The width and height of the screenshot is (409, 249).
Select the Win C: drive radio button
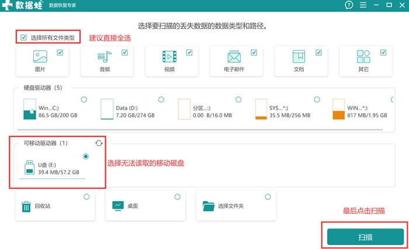coord(84,100)
